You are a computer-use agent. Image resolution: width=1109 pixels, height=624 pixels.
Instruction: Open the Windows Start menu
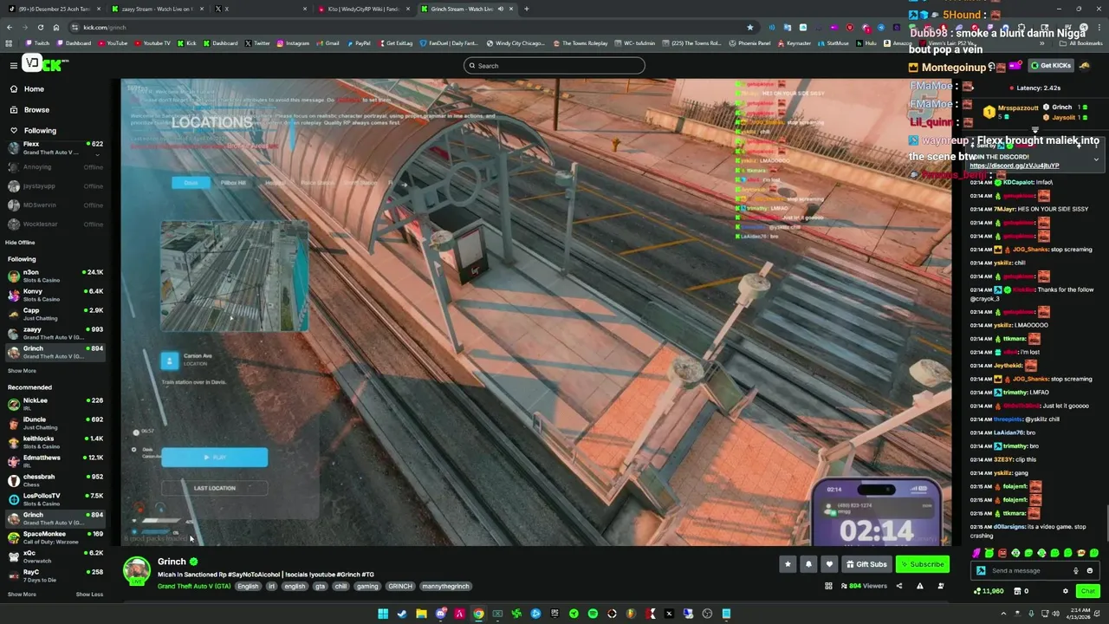click(x=383, y=614)
